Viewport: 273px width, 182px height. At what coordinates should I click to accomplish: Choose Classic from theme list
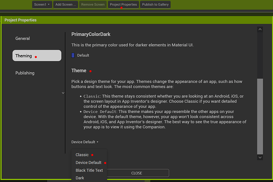[82, 155]
